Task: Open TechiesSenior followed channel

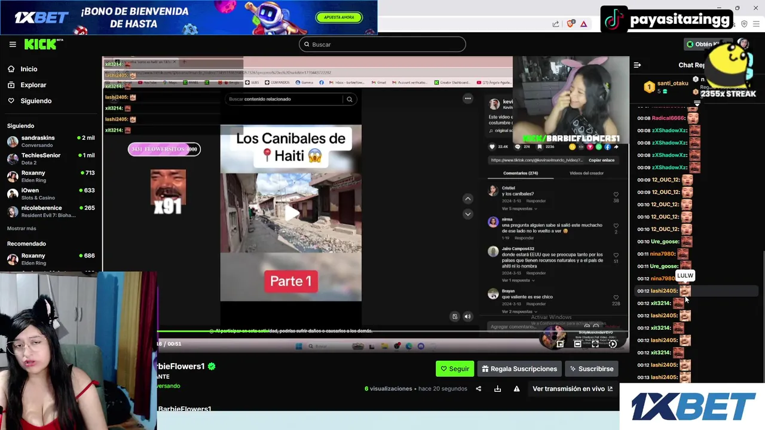Action: click(51, 159)
